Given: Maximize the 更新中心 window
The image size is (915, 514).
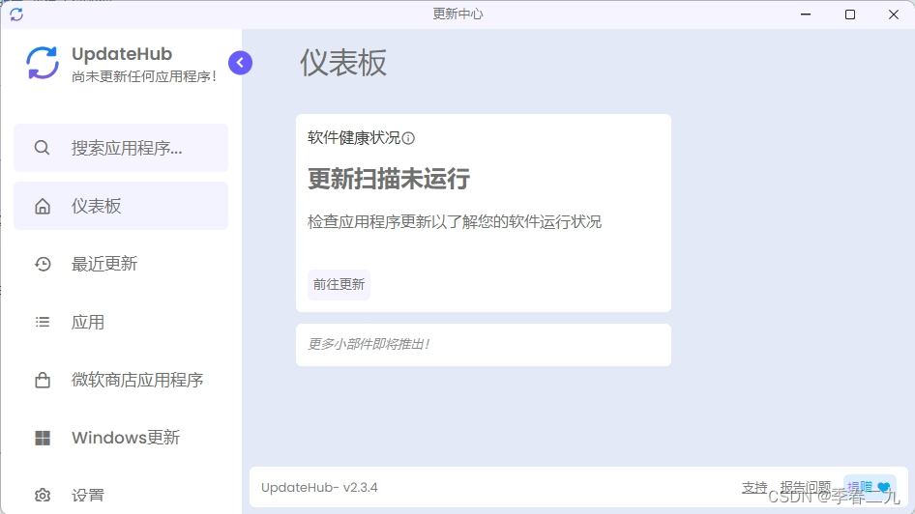Looking at the screenshot, I should tap(850, 14).
